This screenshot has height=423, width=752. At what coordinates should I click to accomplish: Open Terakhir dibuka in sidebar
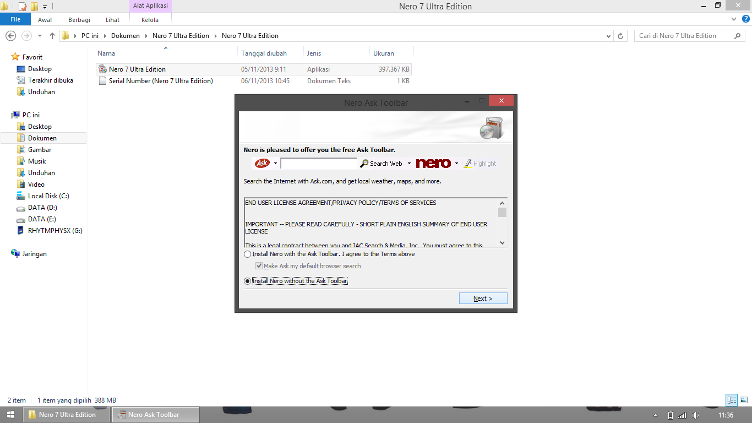(x=51, y=80)
